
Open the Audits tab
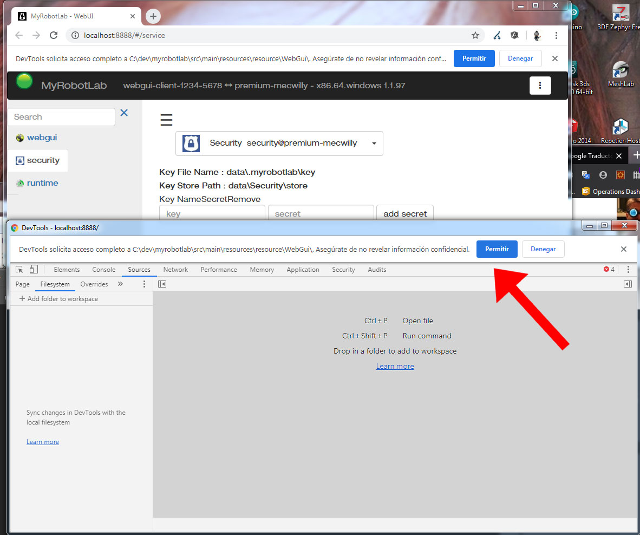(x=377, y=269)
